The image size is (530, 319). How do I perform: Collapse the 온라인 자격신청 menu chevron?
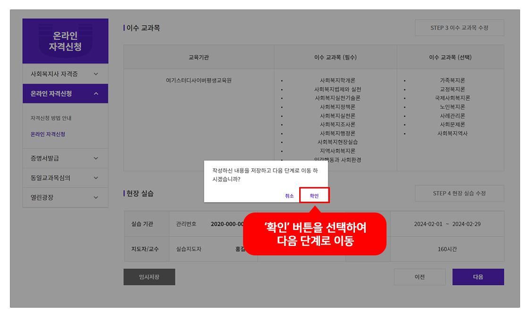pyautogui.click(x=96, y=94)
